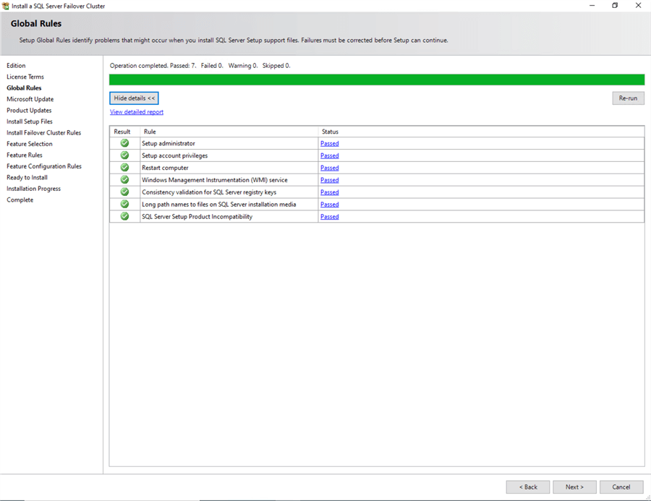Open Passed status for Restart computer
Viewport: 651px width, 501px height.
coord(330,168)
